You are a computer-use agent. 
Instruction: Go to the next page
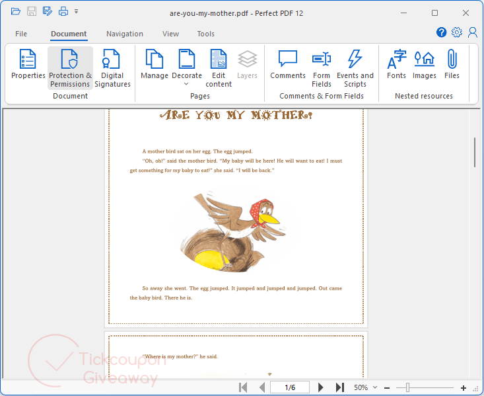[320, 387]
